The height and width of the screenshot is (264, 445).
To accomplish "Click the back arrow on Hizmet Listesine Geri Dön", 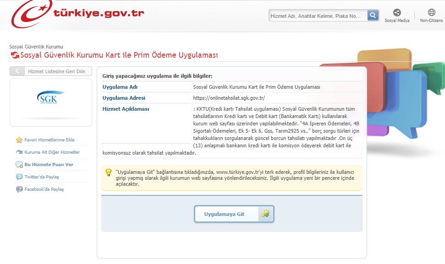I will (x=17, y=71).
